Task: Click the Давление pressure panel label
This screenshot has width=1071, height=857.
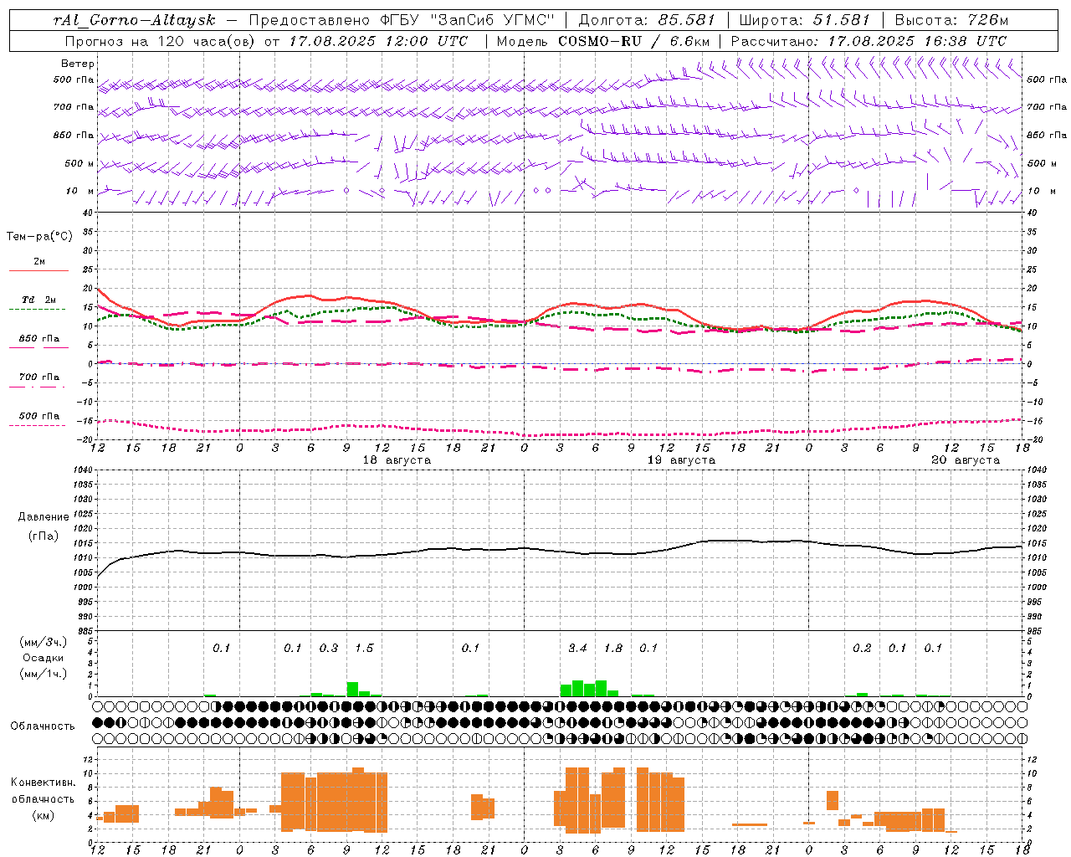Action: (44, 517)
